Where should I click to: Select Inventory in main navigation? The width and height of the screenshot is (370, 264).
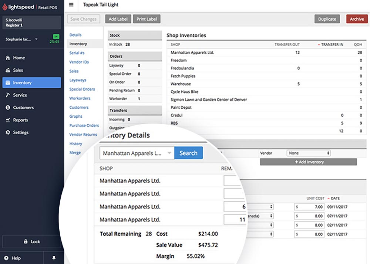31,82
